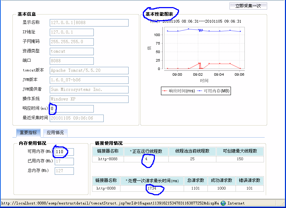This screenshot has width=286, height=208.
Task: Select the JVM版本 field
Action: [89, 80]
